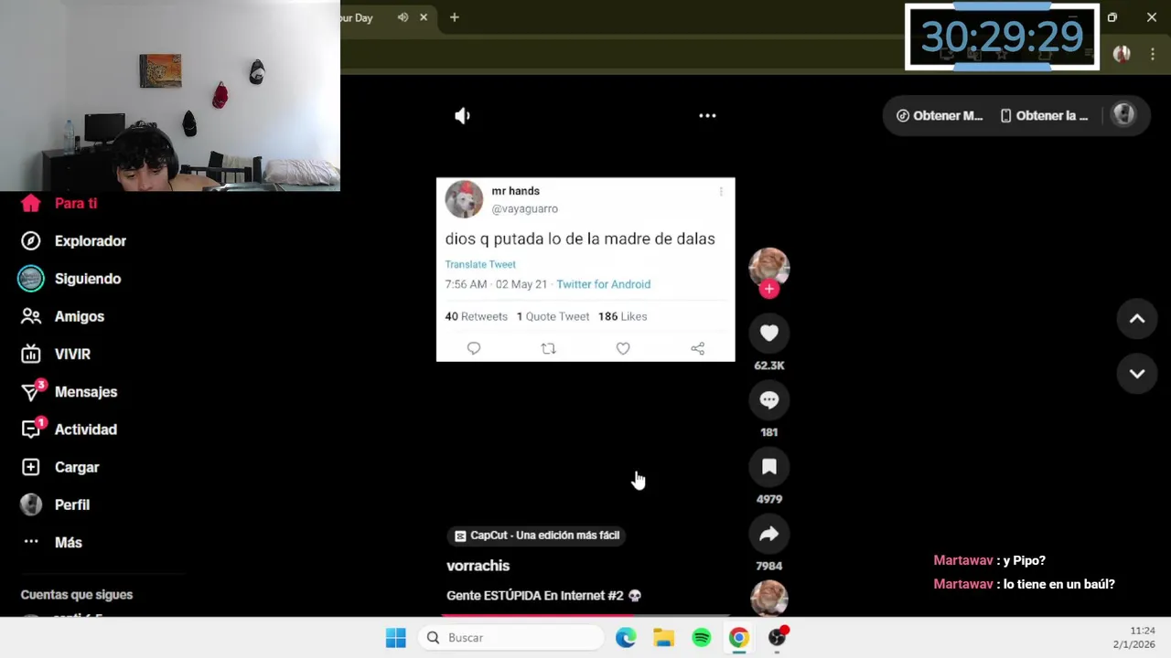The image size is (1171, 658).
Task: Click Twitter for Android link in tweet
Action: (603, 284)
